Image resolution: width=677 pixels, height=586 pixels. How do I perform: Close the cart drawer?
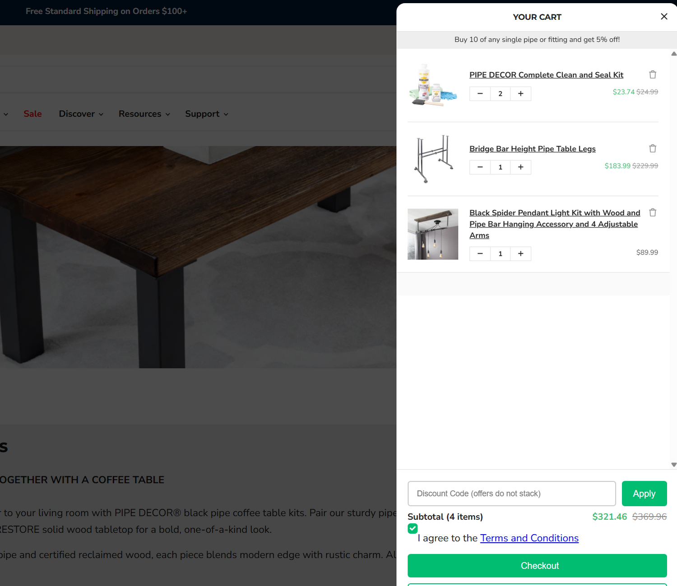(664, 16)
